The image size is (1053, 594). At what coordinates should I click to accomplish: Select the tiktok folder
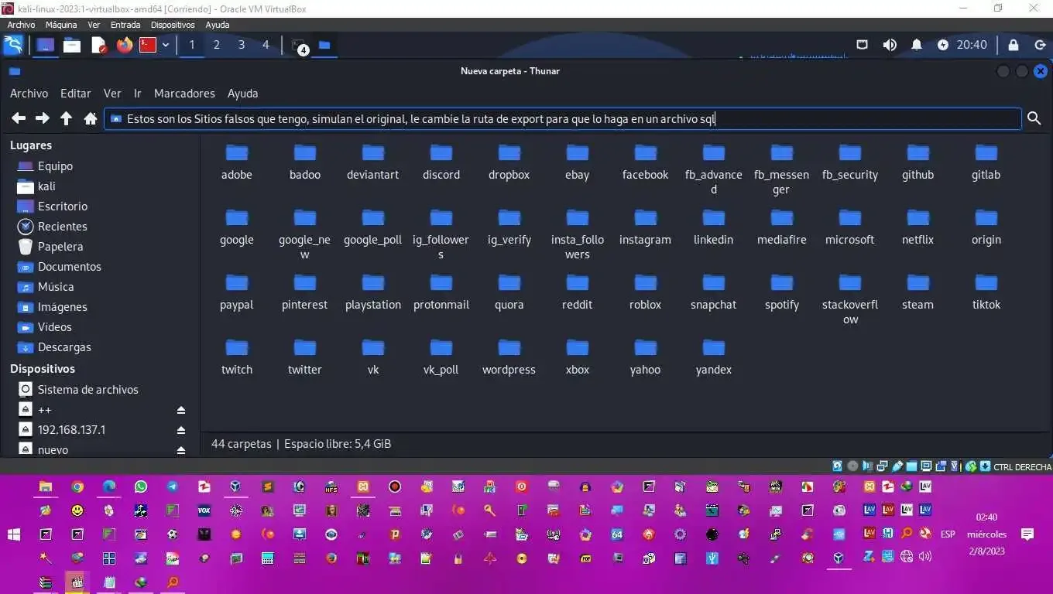point(986,292)
